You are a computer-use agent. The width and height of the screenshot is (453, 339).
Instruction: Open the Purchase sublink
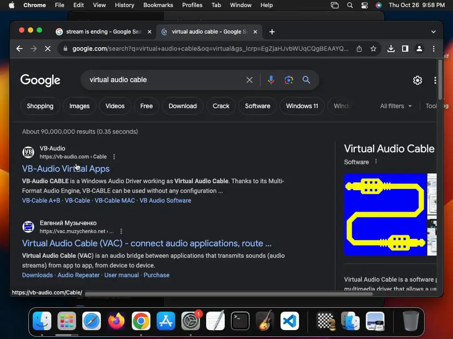coord(157,275)
